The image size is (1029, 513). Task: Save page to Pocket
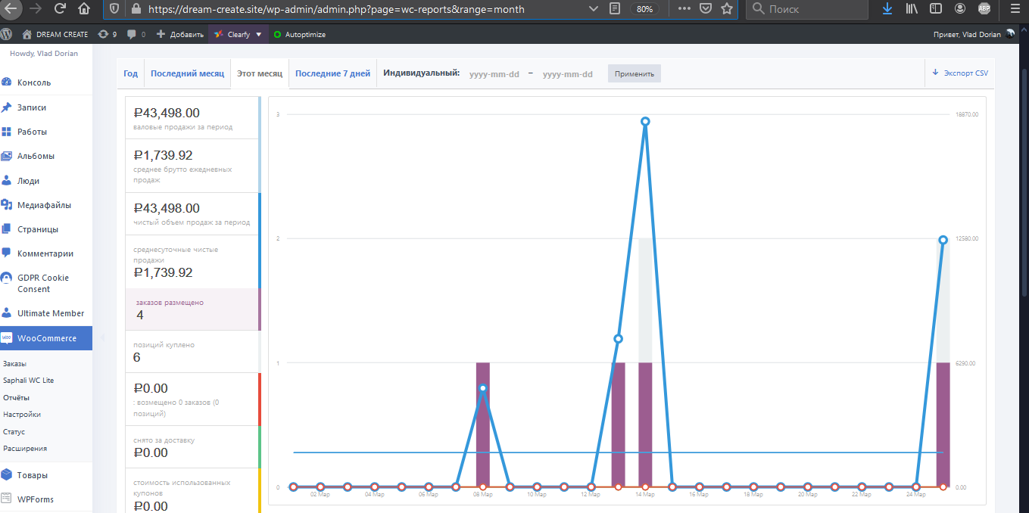tap(705, 9)
